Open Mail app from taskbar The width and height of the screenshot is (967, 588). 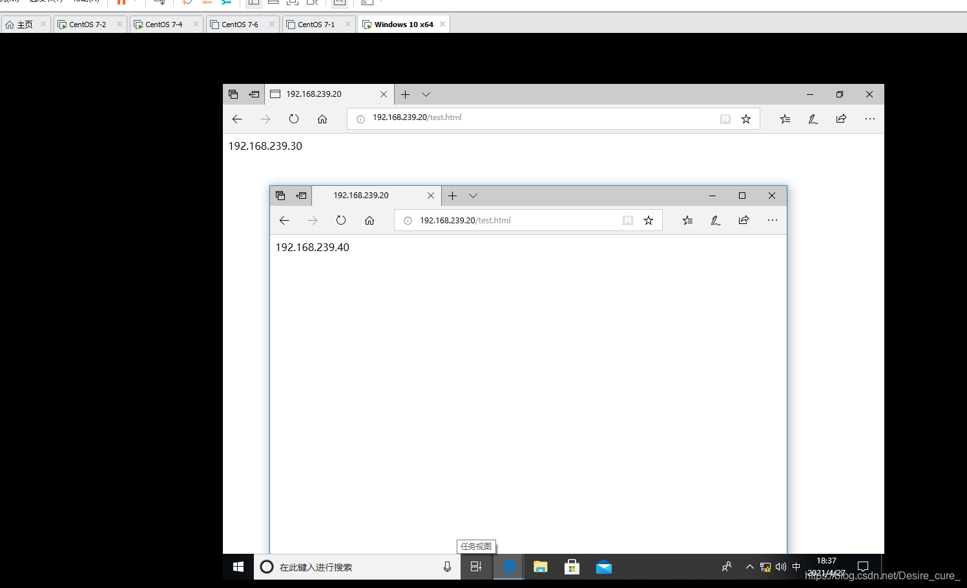click(x=604, y=567)
